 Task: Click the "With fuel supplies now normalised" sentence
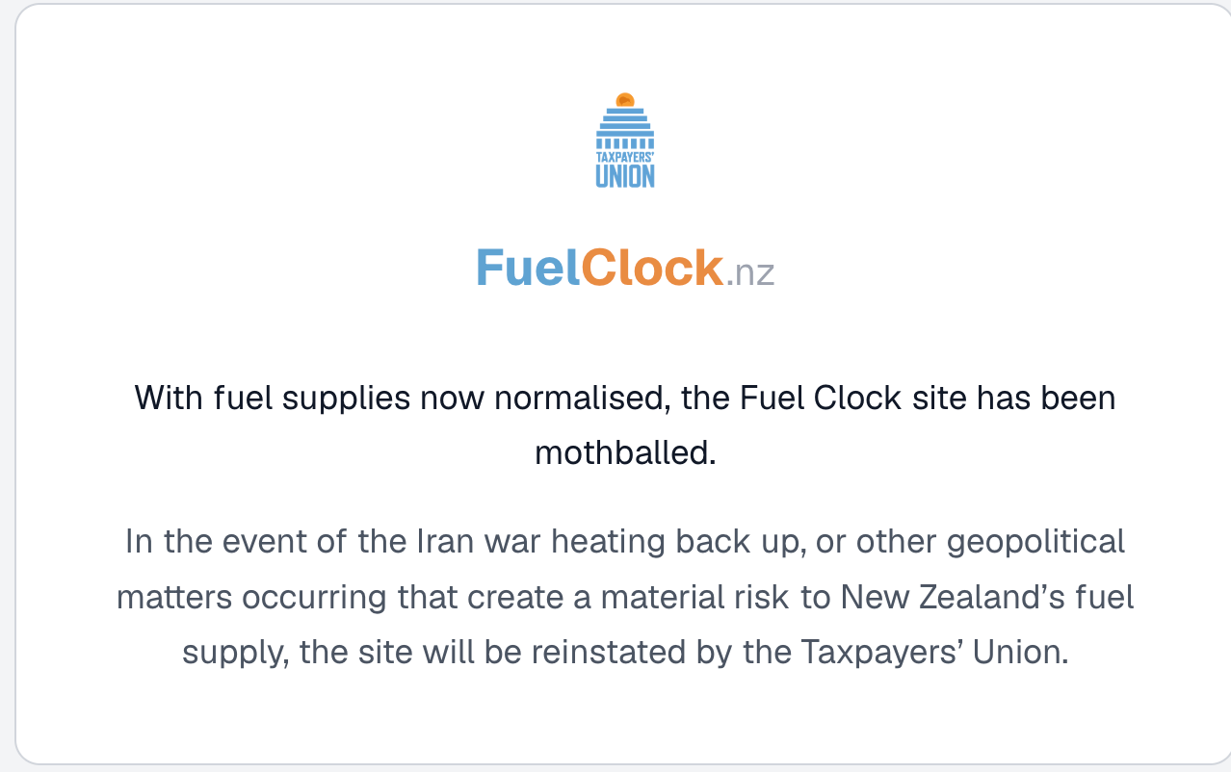(x=403, y=398)
